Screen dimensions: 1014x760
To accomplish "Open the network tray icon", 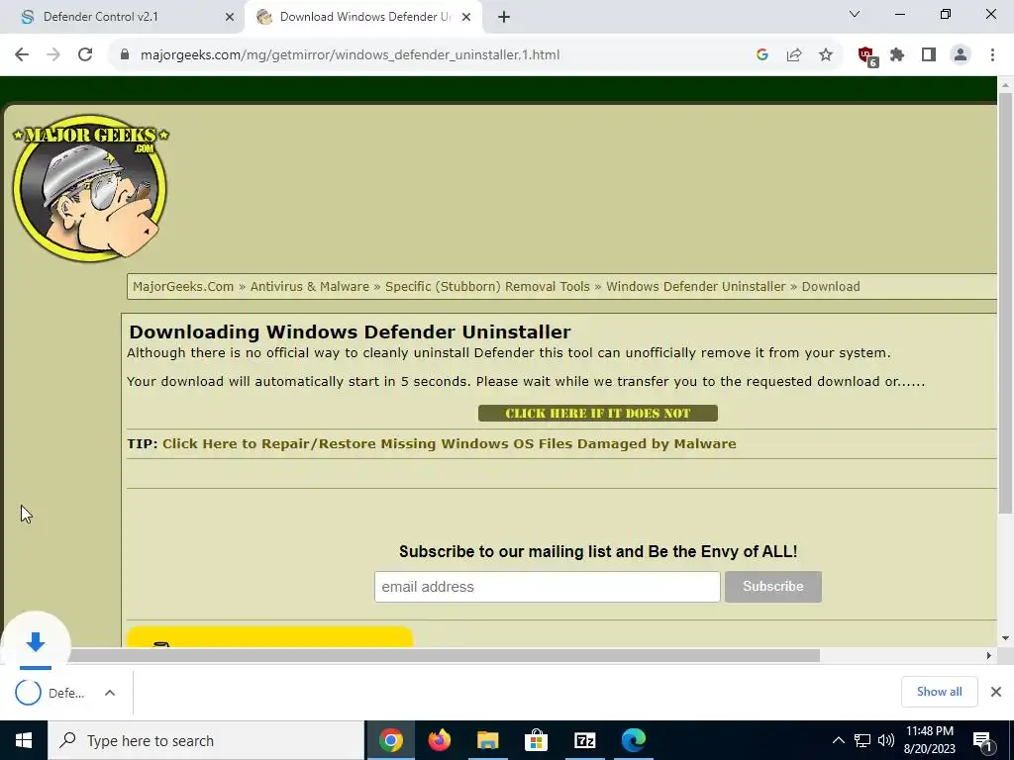I will [x=862, y=740].
